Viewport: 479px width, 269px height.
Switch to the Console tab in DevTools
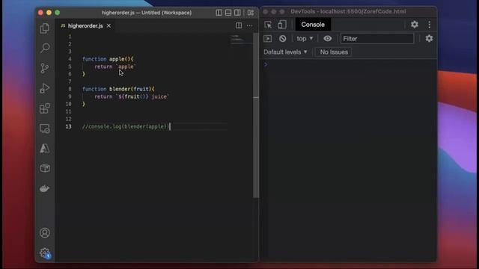click(313, 25)
